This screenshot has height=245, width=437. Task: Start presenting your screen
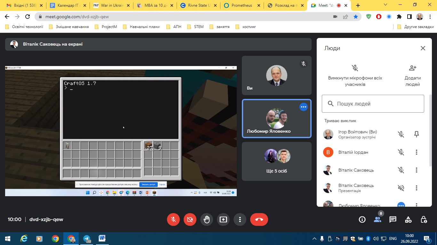coord(223,219)
